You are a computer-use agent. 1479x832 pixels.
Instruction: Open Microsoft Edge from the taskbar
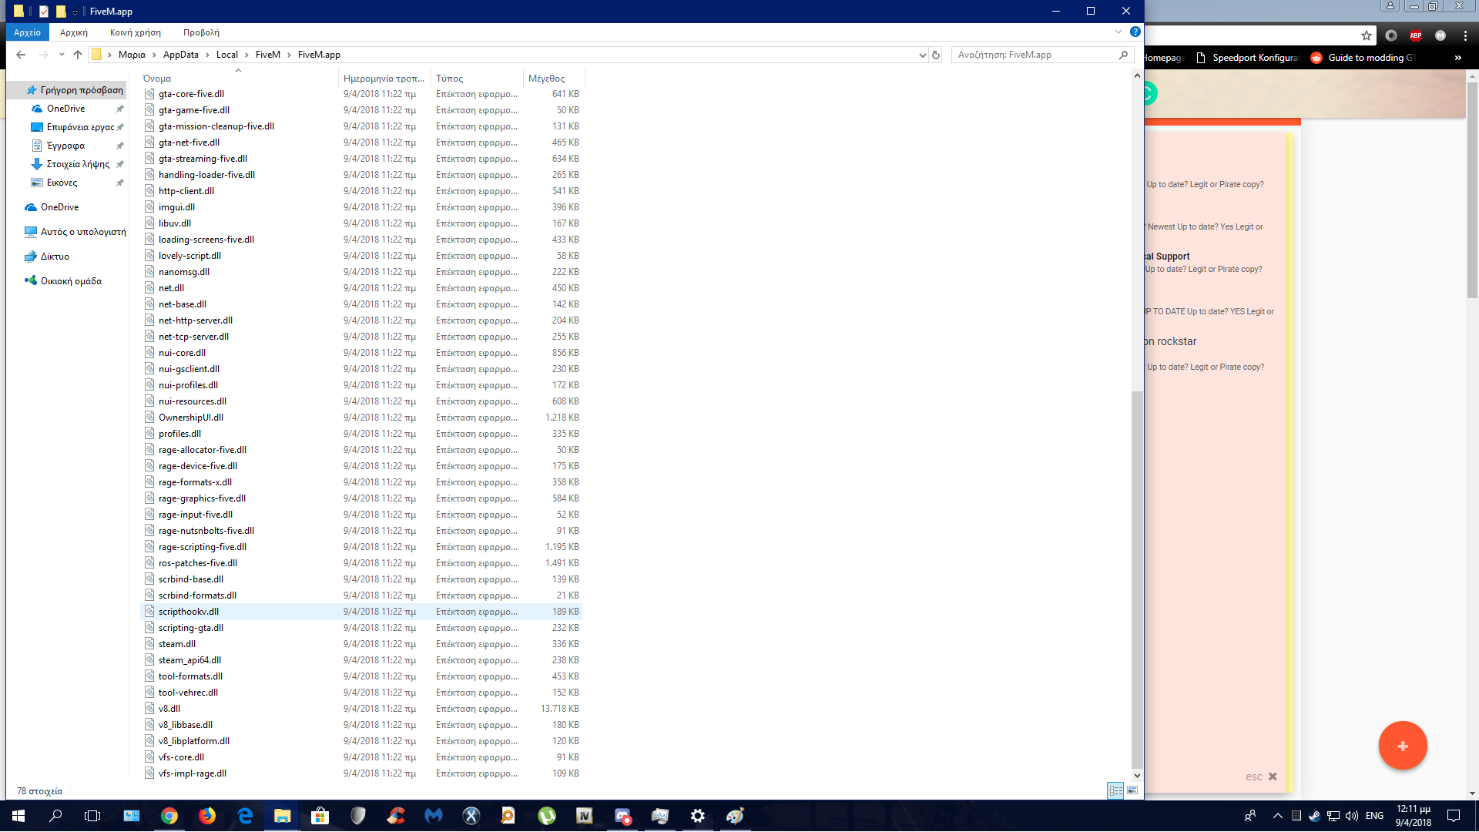(x=245, y=816)
